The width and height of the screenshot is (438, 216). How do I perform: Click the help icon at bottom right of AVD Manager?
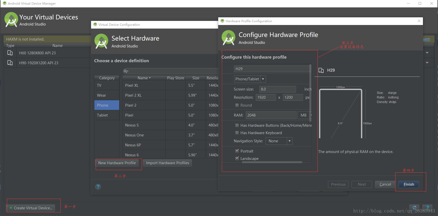tap(428, 208)
